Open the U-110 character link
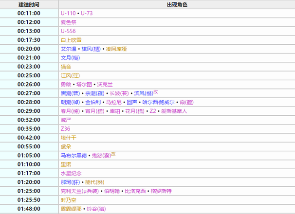The height and width of the screenshot is (214, 295). tap(68, 13)
